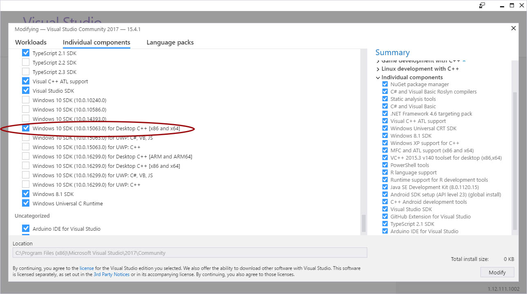Uncheck TypeScript 2.1 SDK in Summary panel
The image size is (527, 294).
[385, 224]
